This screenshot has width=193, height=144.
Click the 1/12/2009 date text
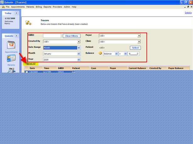click(x=10, y=18)
